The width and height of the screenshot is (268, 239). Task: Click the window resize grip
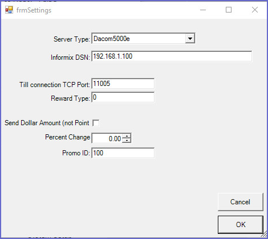[264, 234]
